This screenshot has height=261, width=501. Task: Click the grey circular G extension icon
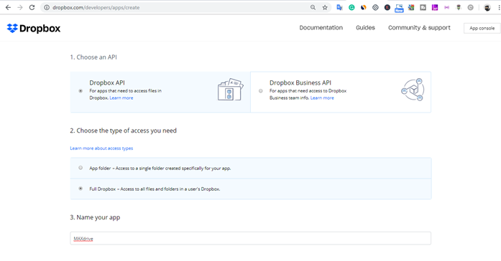tap(471, 7)
